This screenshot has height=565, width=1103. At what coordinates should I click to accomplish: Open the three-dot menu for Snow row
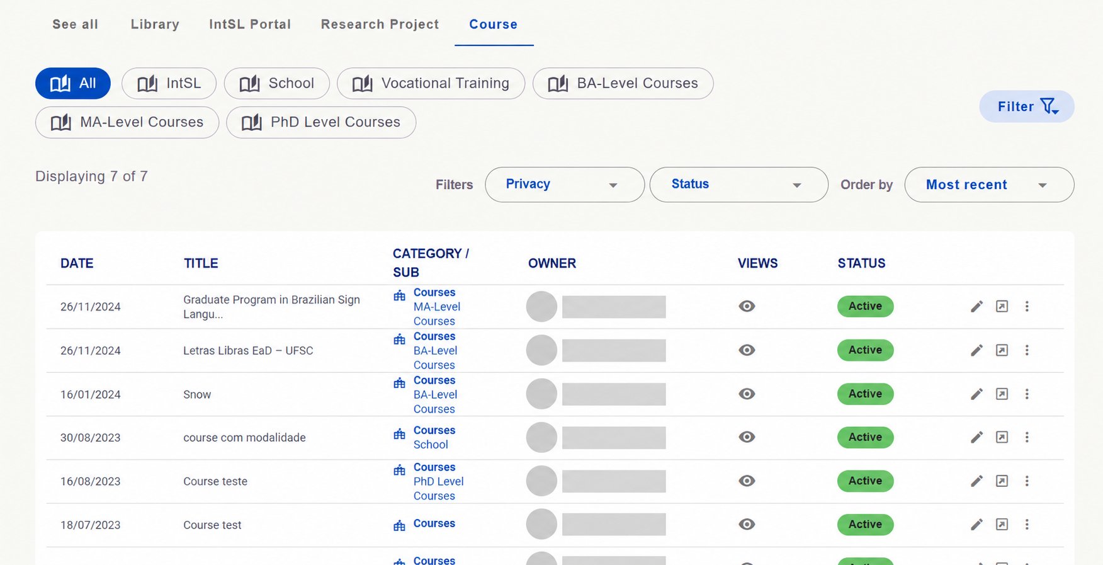tap(1027, 394)
